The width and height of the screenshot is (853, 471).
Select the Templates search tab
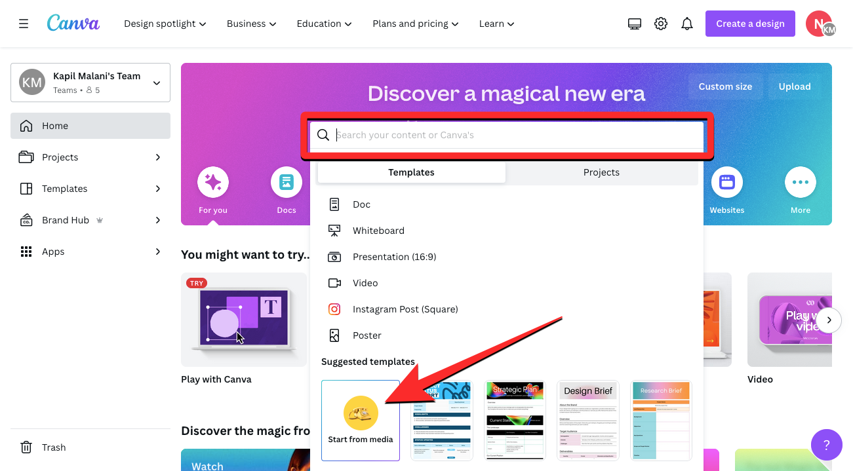pos(411,172)
